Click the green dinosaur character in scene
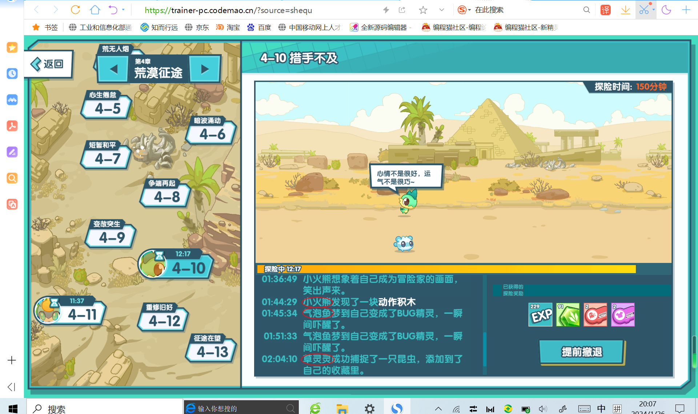Viewport: 698px width, 414px height. (408, 202)
